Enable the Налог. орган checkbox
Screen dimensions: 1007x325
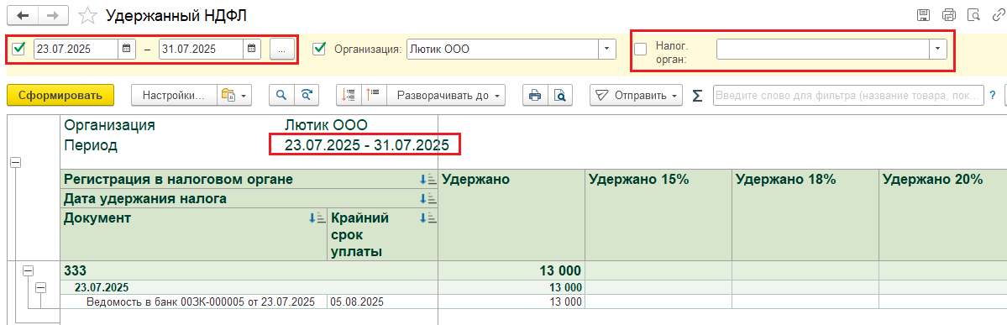640,49
